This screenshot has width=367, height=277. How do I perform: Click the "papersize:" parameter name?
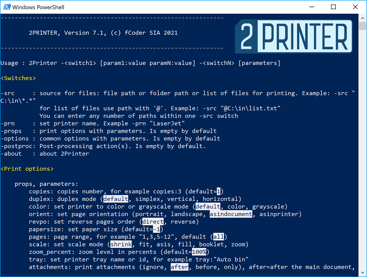point(46,229)
